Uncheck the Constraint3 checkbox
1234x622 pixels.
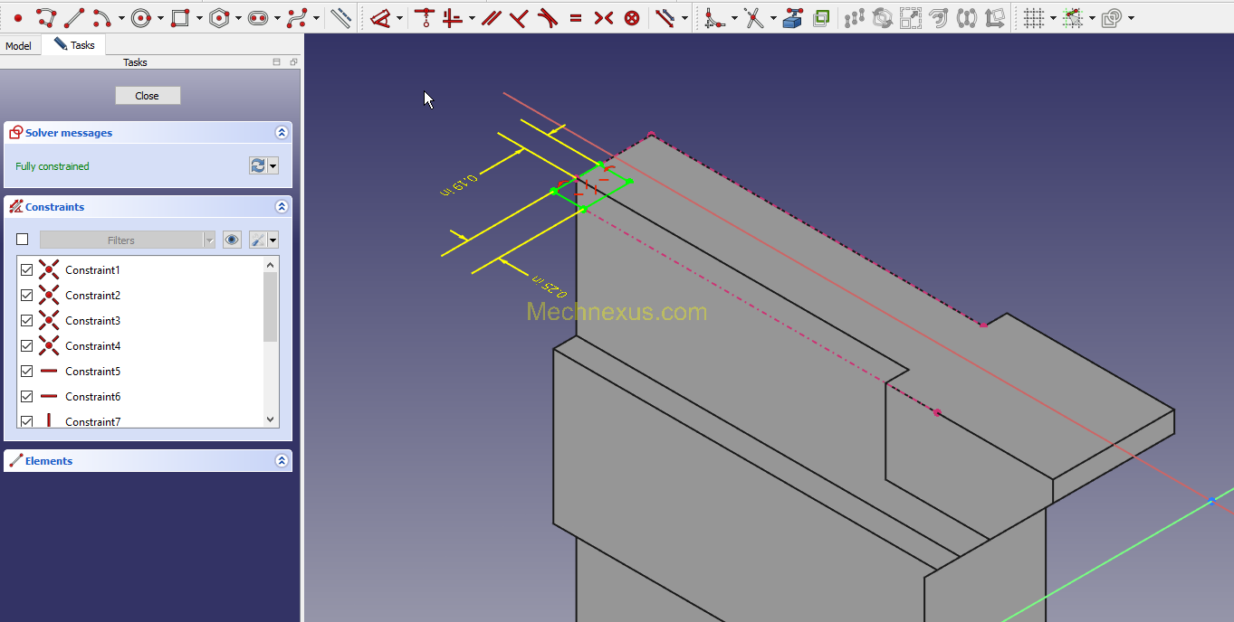pos(26,320)
